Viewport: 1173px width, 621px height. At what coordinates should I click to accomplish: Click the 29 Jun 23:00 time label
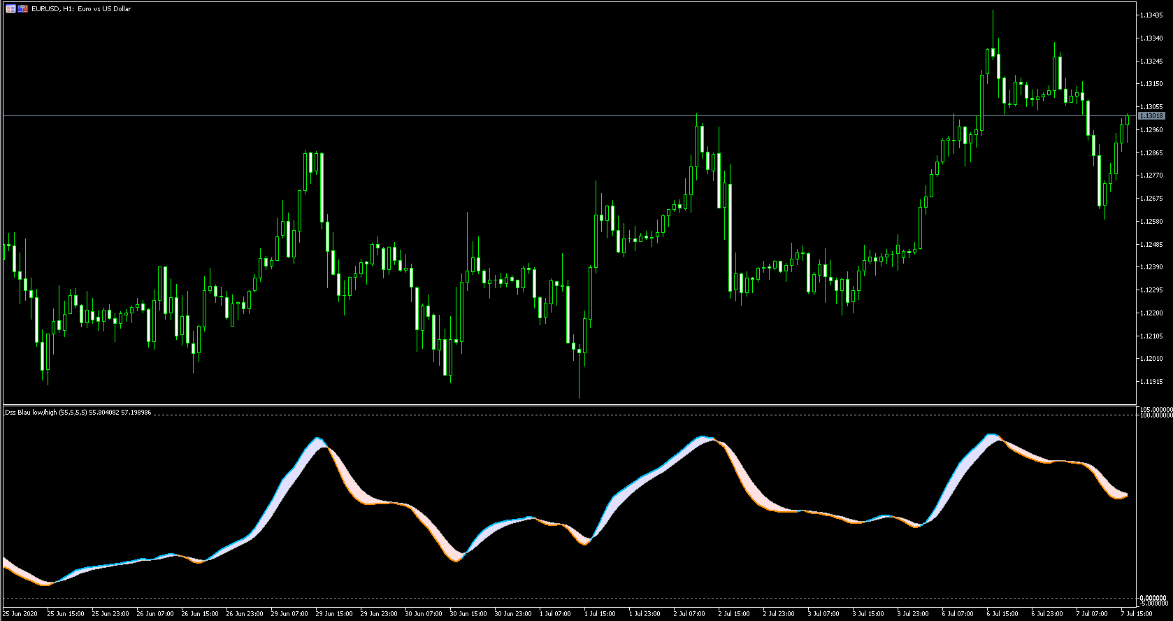click(379, 614)
